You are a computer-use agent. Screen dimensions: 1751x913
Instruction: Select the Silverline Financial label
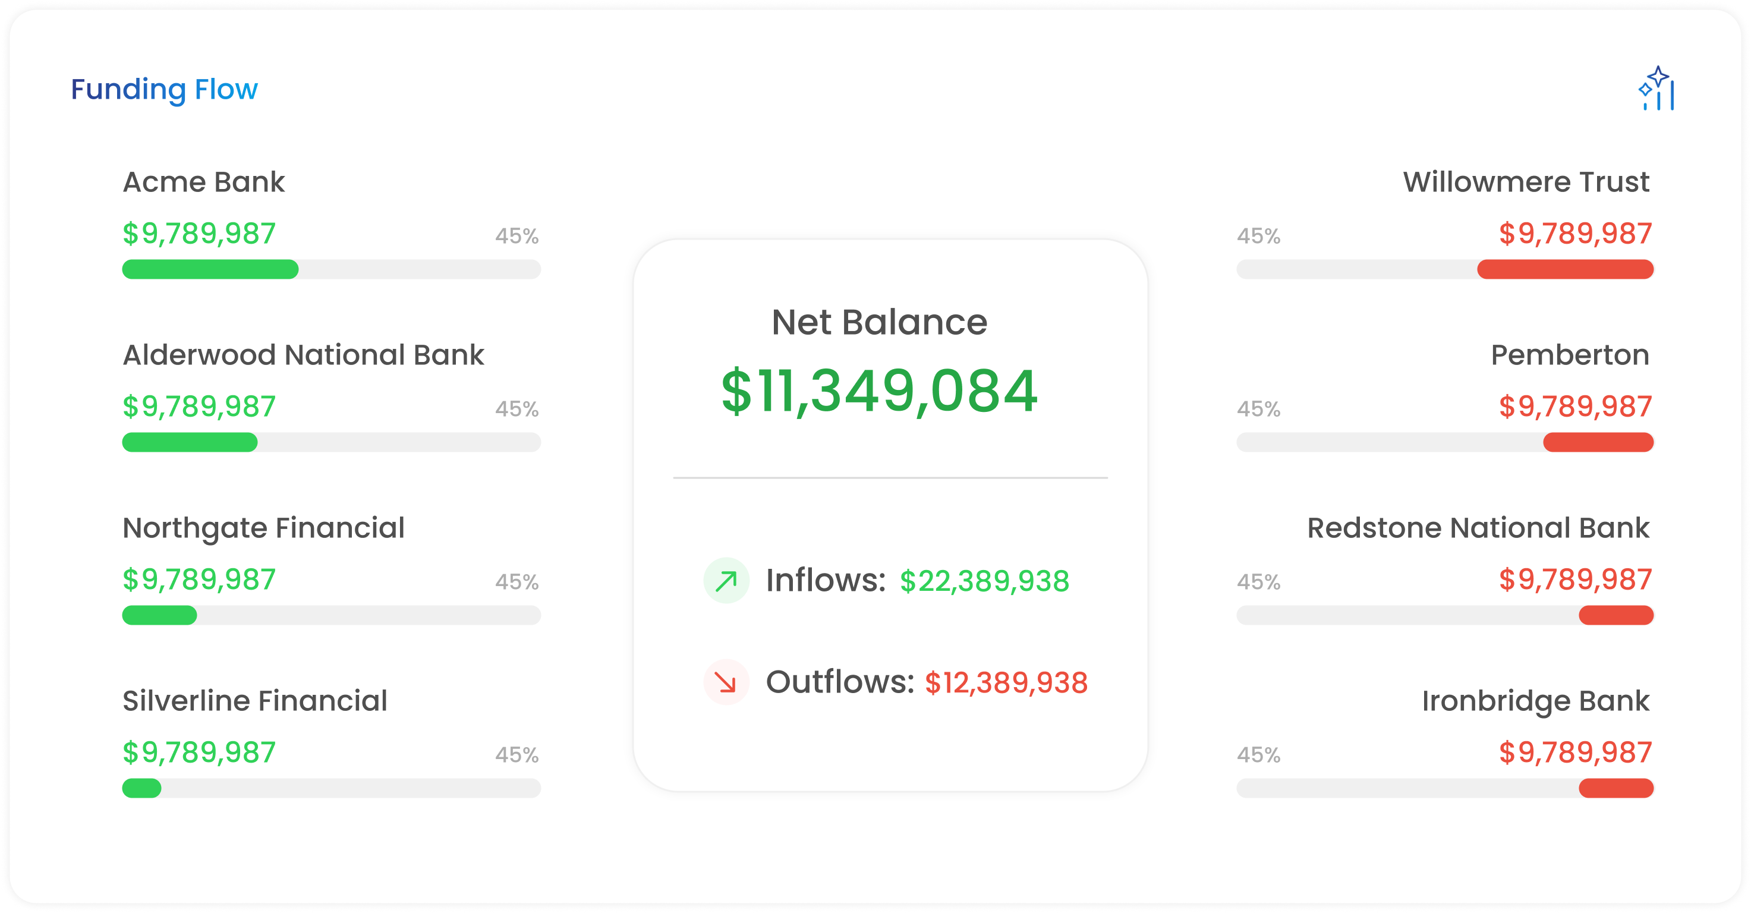(x=255, y=701)
